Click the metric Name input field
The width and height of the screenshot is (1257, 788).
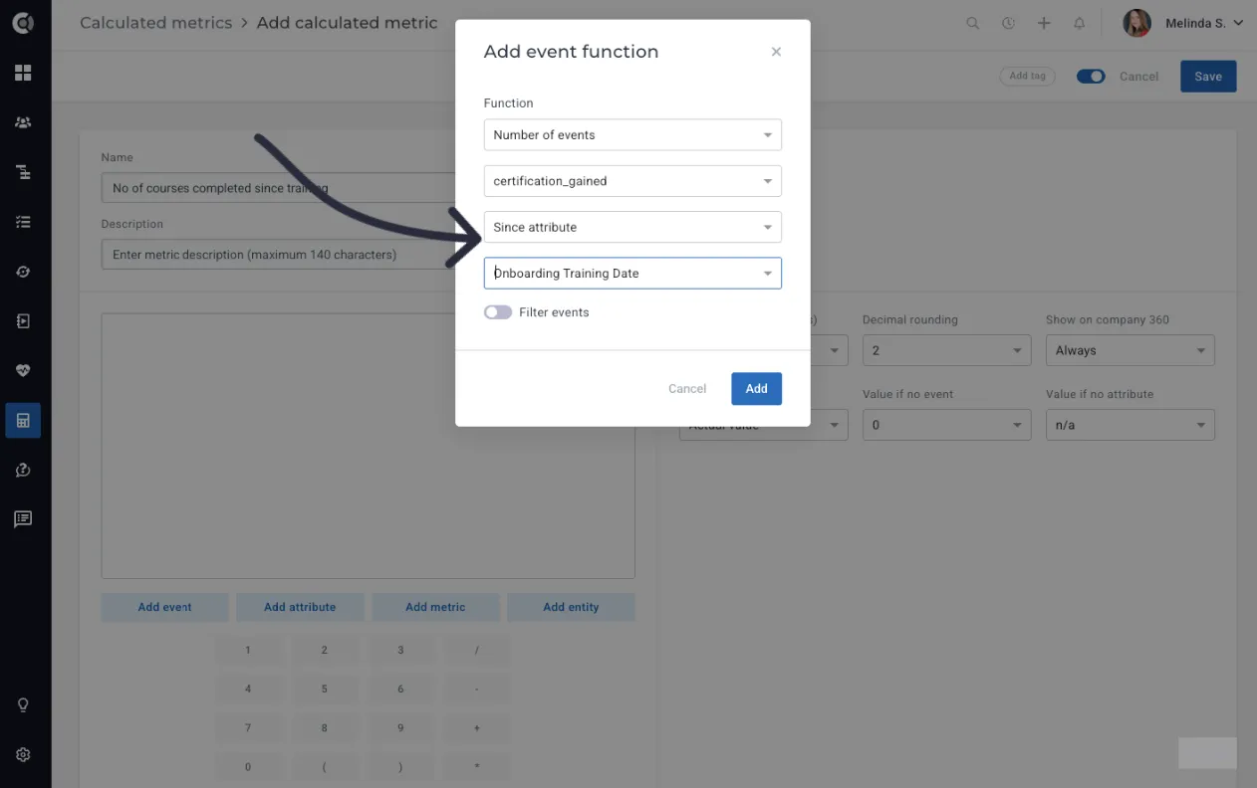(279, 188)
